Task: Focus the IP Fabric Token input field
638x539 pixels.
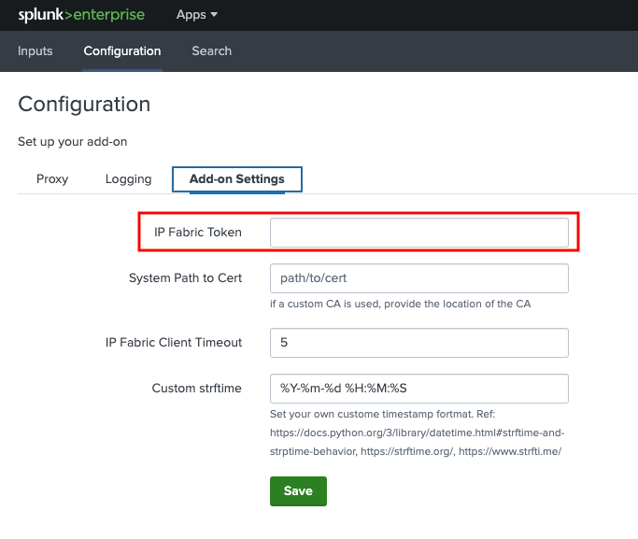Action: (418, 233)
